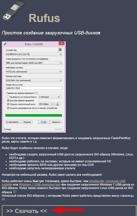Click the Скачать download heading
Viewport: 137px width, 216px height.
[27, 211]
